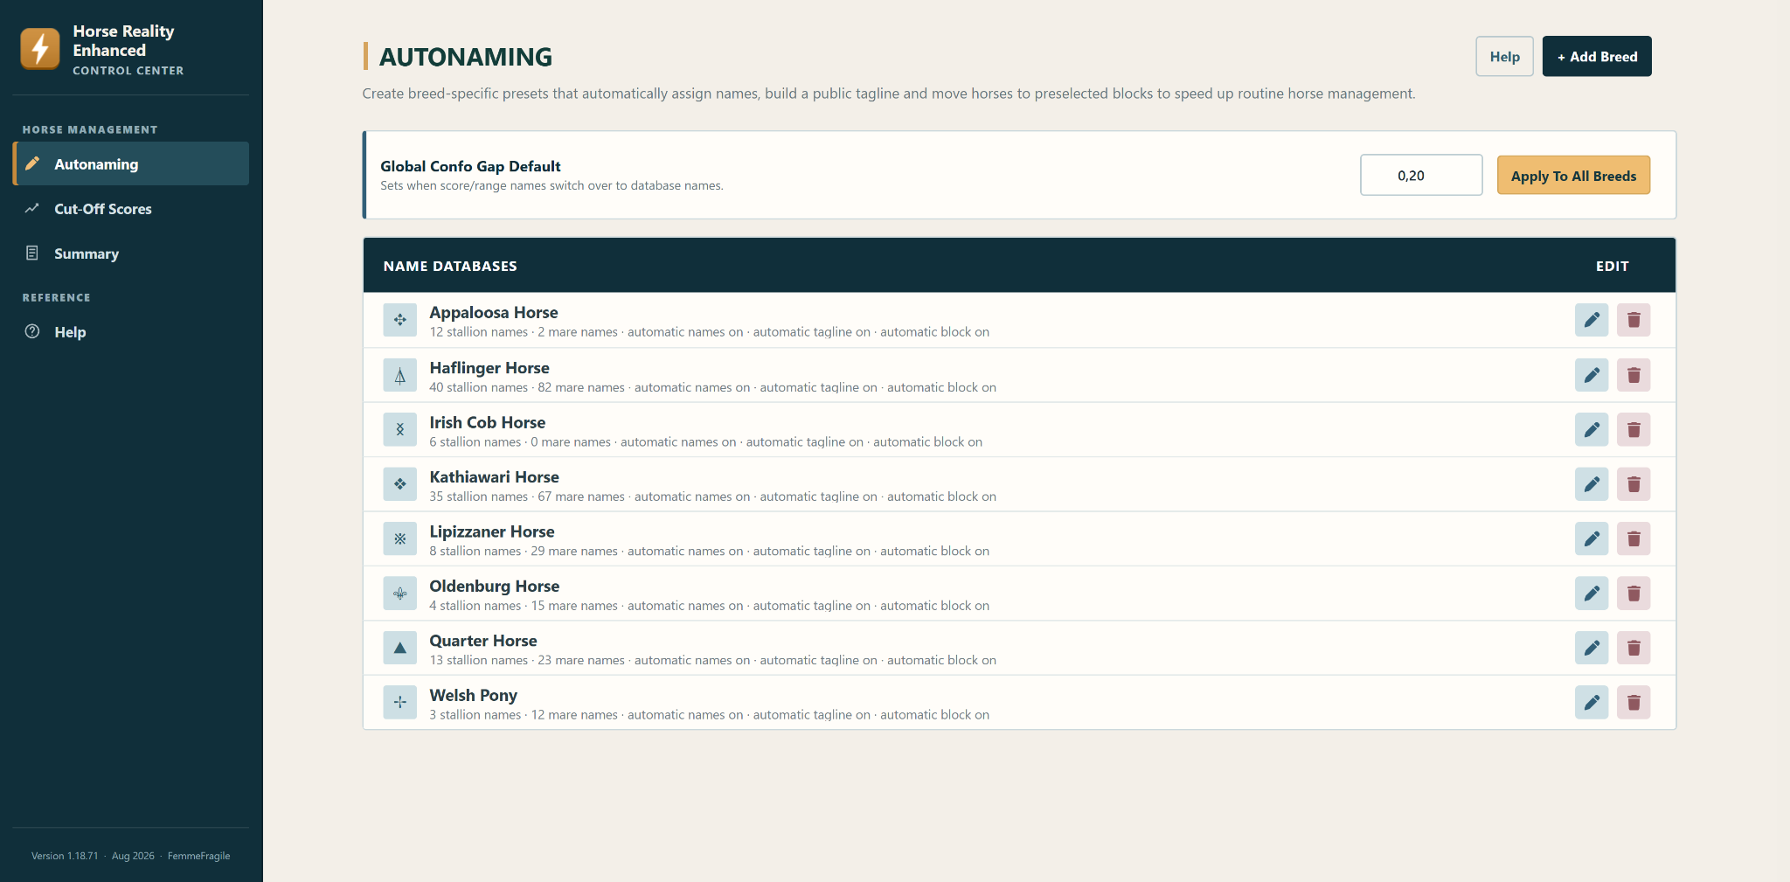Delete the Appaloosa Horse breed entry

click(x=1634, y=320)
